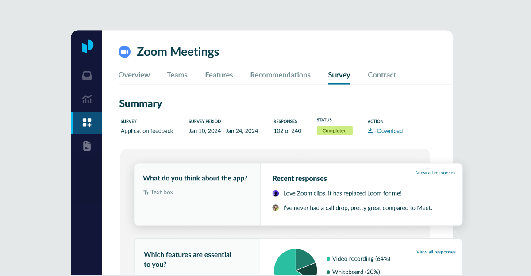This screenshot has height=276, width=531.
Task: Open the inbox icon in the sidebar
Action: point(87,76)
